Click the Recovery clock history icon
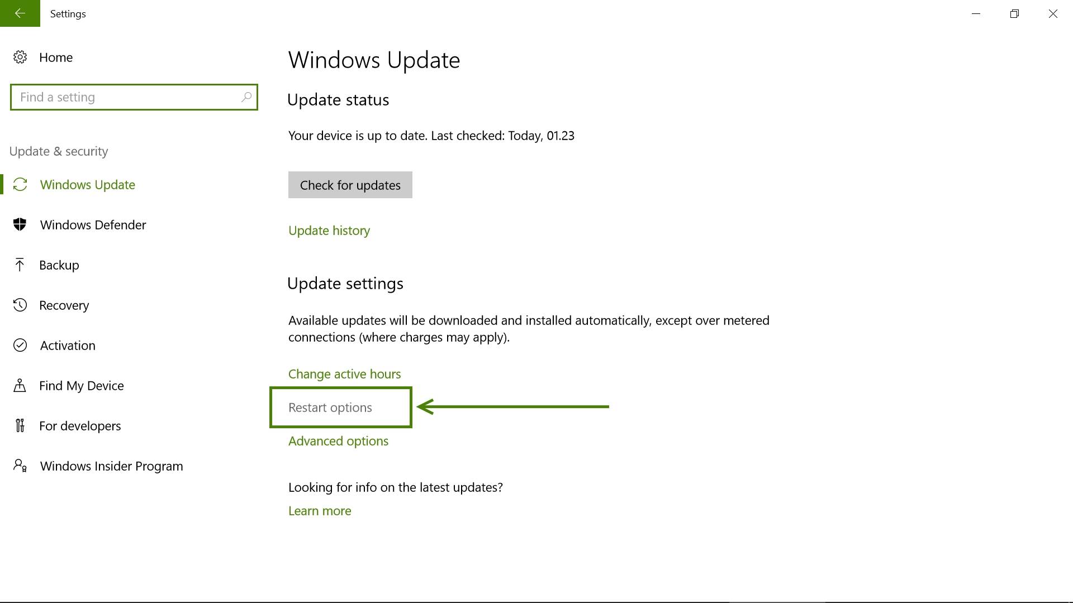Viewport: 1073px width, 603px height. coord(20,305)
